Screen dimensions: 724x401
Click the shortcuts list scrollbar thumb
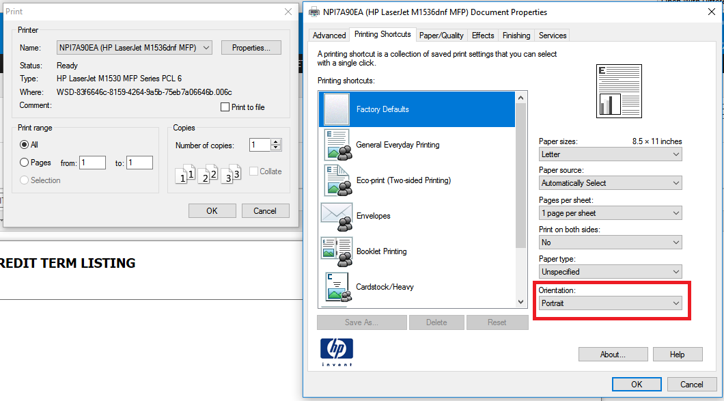point(521,176)
